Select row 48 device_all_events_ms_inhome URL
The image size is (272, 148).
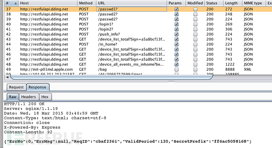(x=130, y=64)
